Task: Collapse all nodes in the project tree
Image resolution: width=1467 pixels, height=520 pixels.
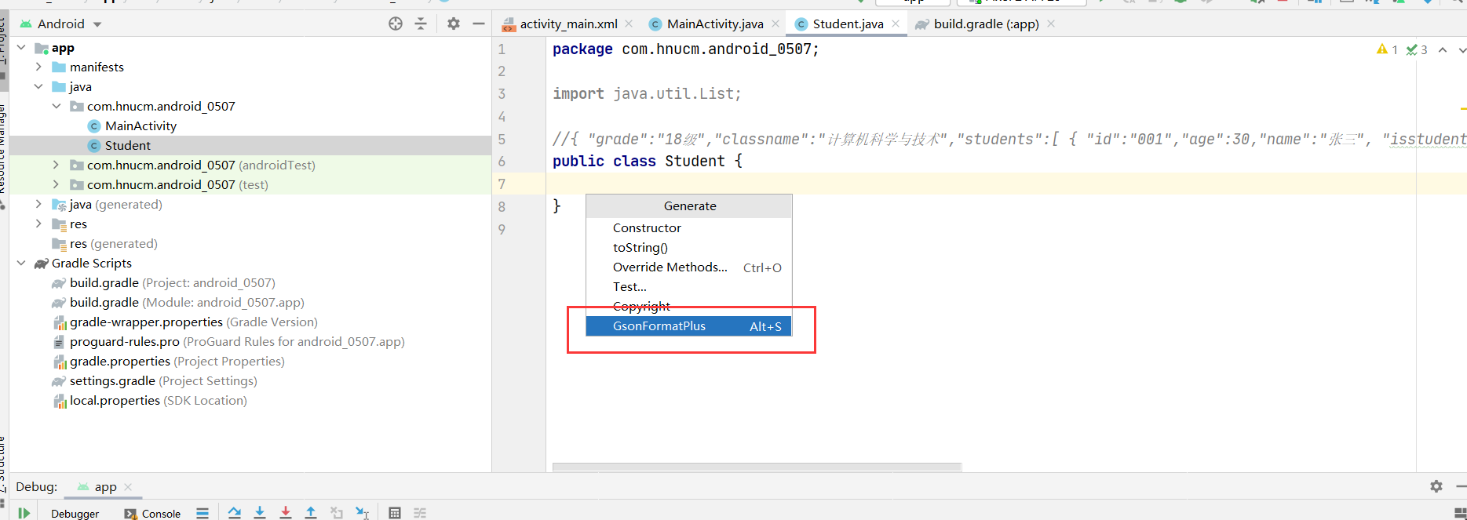Action: [421, 24]
